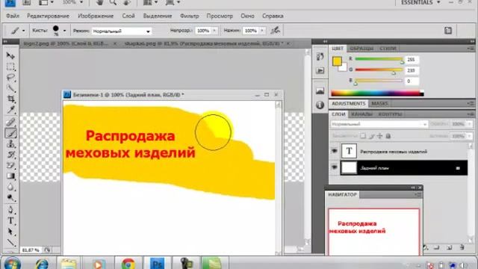This screenshot has width=478, height=269.
Task: Hide the Задний план layer
Action: click(x=334, y=167)
